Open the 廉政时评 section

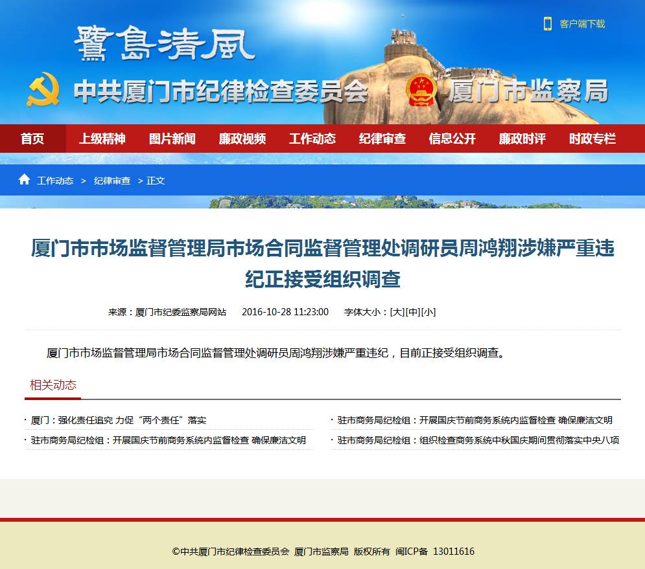pyautogui.click(x=522, y=139)
